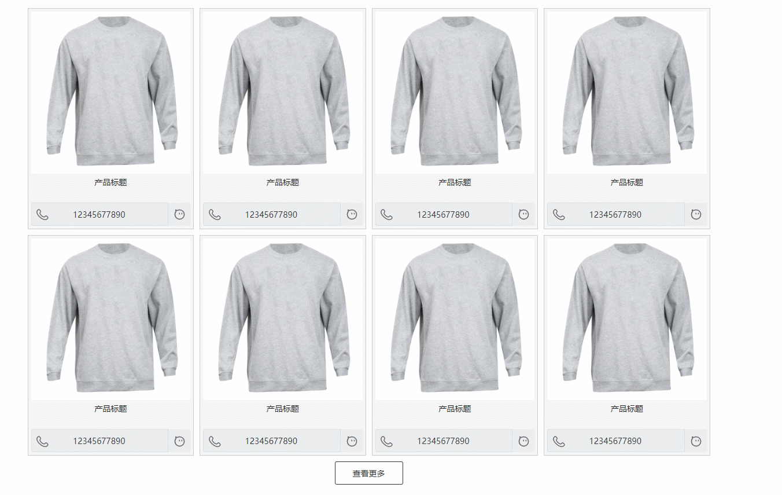Click phone number 12345677890 on third bottom-row card
The height and width of the screenshot is (495, 782).
tap(443, 441)
